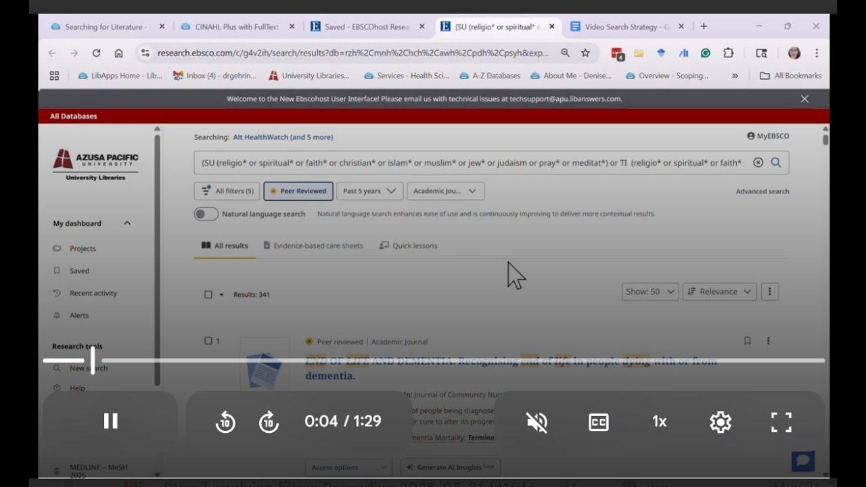This screenshot has width=866, height=487.
Task: Open results toolbar more options menu
Action: (x=769, y=292)
